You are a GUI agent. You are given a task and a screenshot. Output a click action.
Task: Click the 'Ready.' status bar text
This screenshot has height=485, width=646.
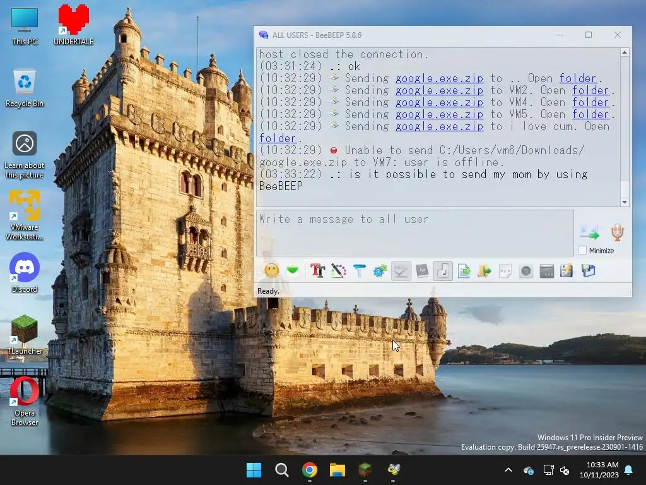268,290
